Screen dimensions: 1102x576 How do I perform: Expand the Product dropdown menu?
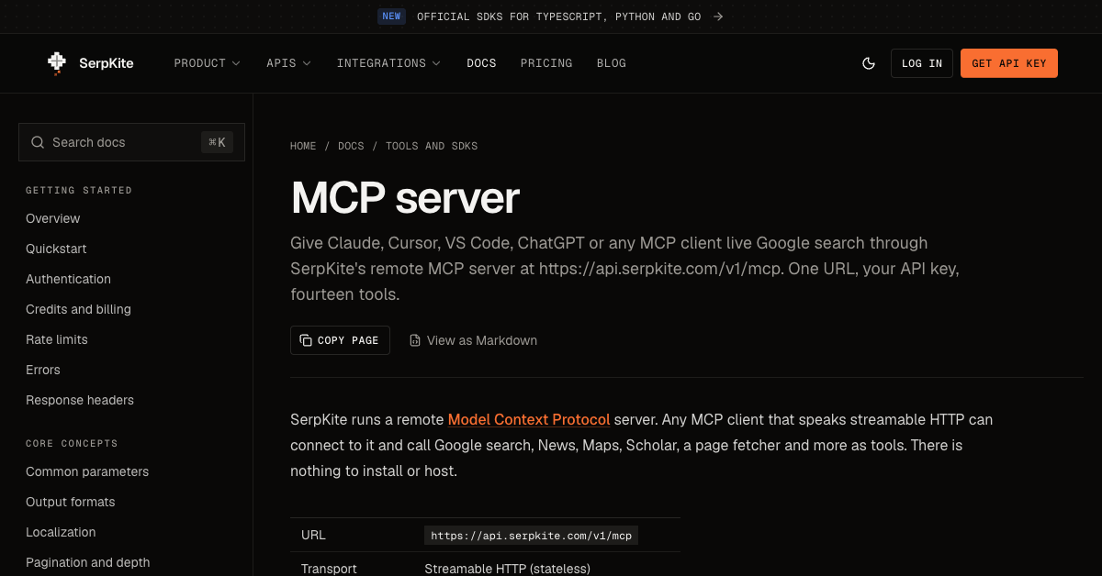click(x=208, y=63)
